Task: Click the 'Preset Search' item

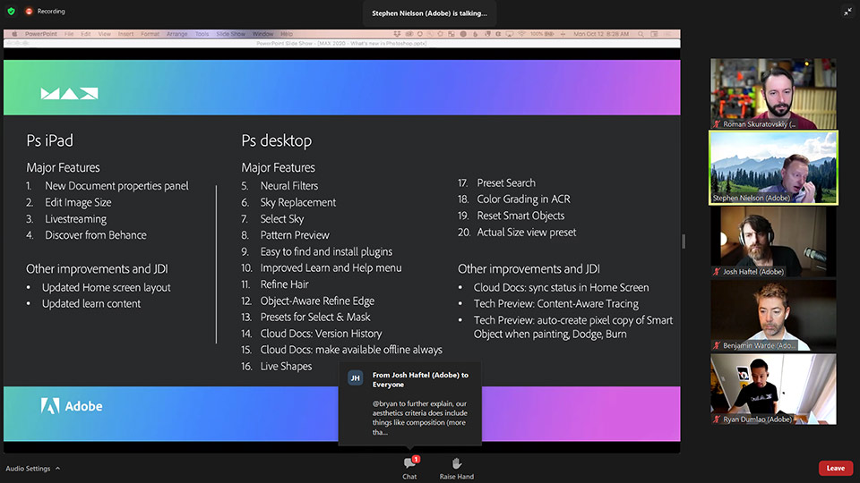Action: click(505, 182)
